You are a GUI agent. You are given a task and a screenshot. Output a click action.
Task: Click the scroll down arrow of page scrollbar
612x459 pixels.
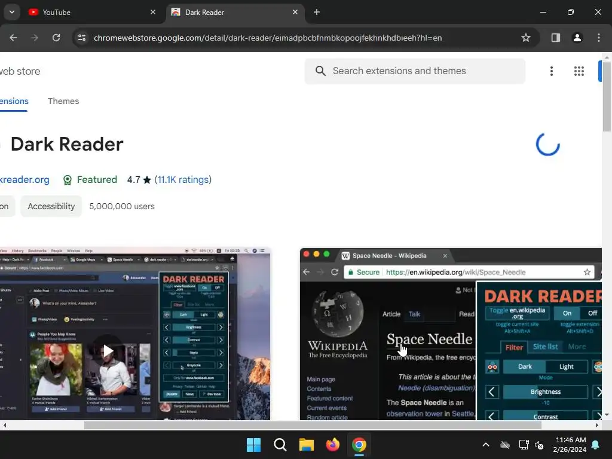tap(607, 415)
